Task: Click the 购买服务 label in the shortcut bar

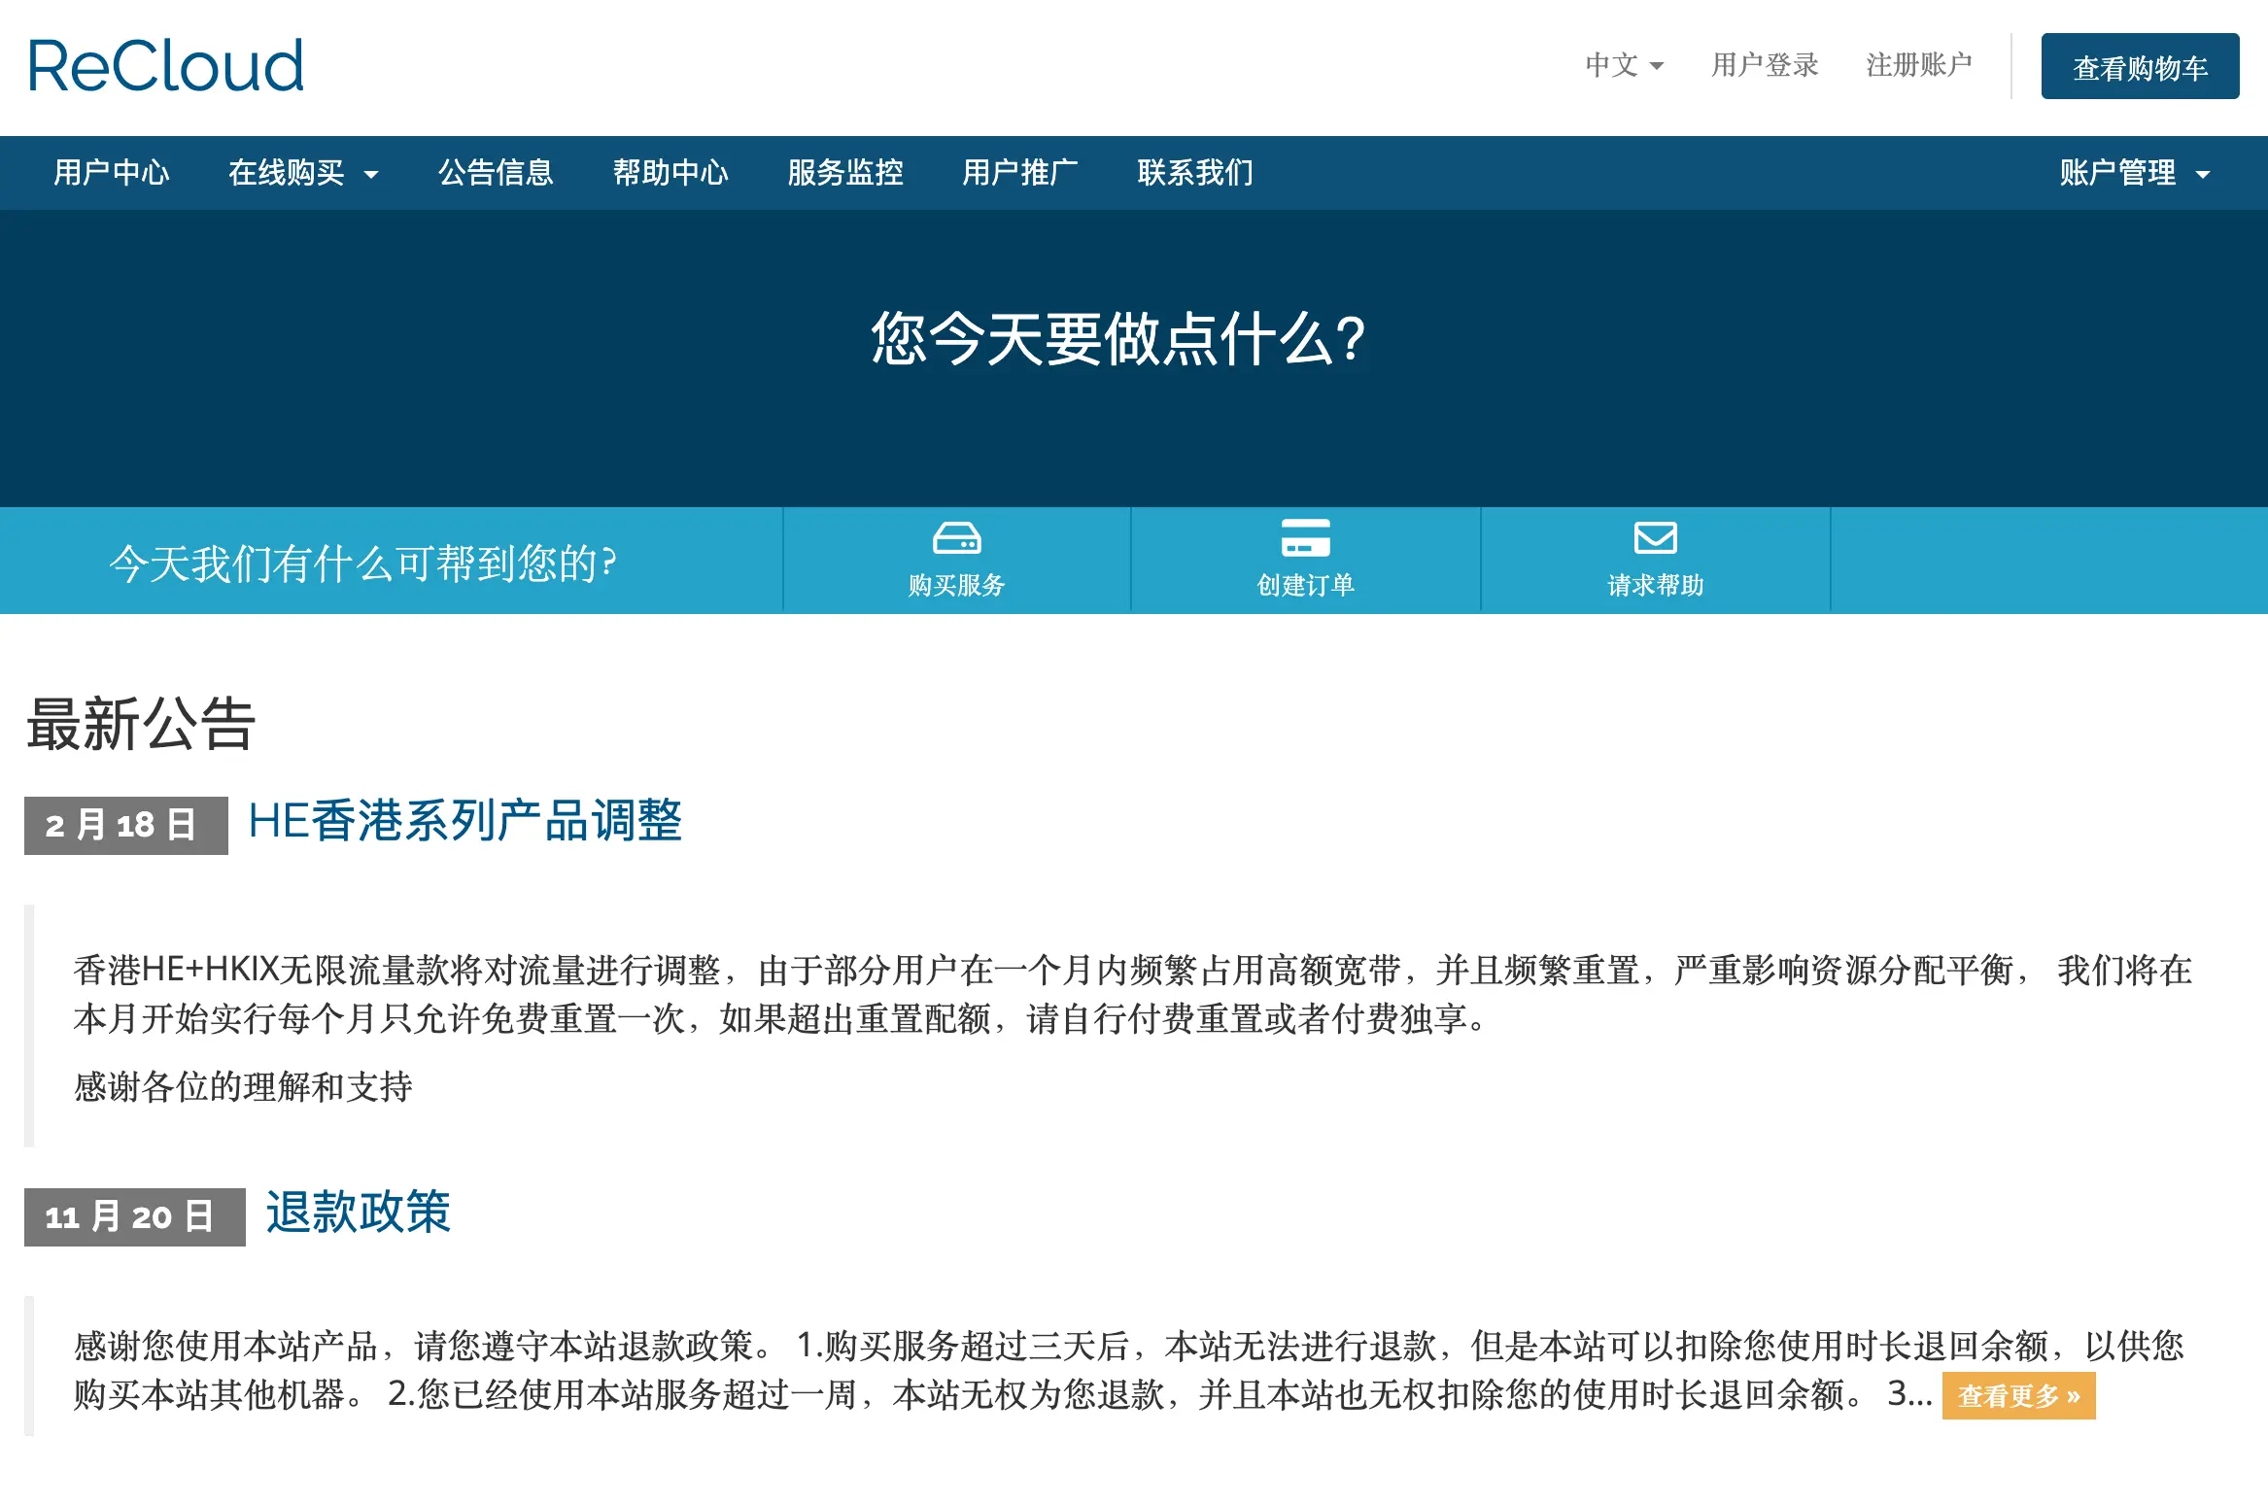Action: point(956,585)
